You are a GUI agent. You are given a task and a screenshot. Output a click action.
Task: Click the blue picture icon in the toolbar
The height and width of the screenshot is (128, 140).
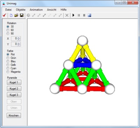(x=89, y=15)
